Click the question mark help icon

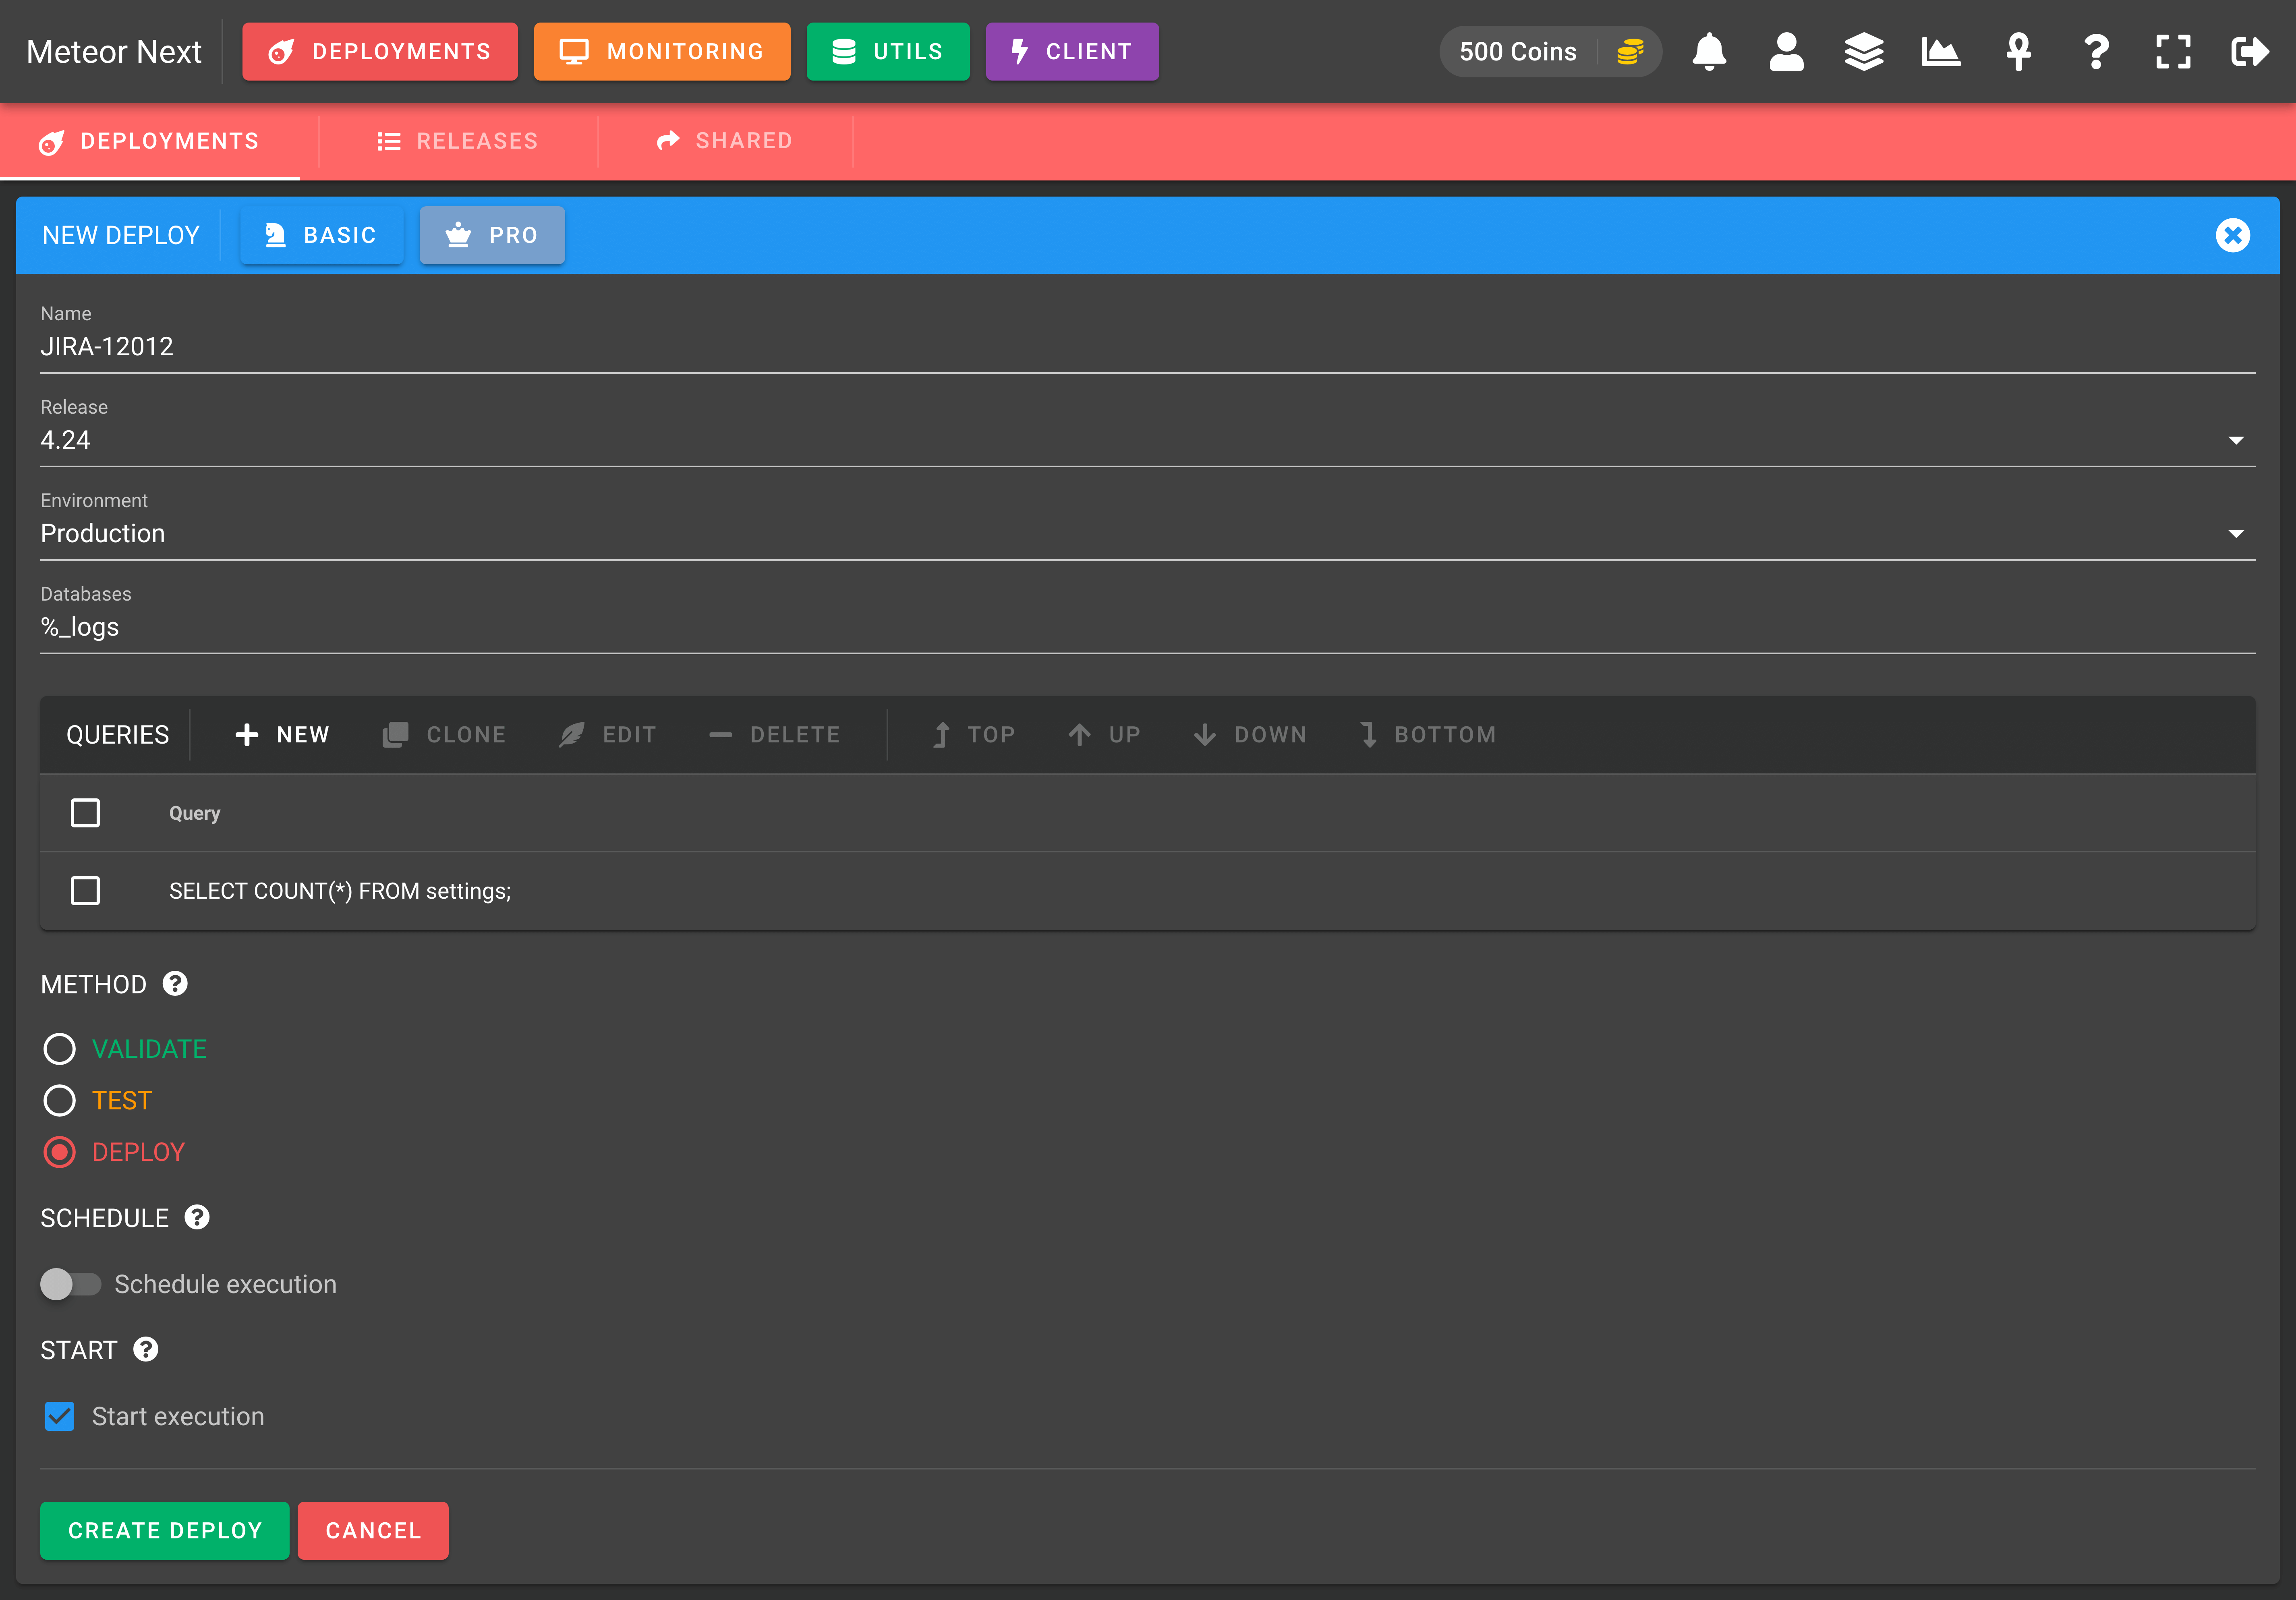(2096, 52)
